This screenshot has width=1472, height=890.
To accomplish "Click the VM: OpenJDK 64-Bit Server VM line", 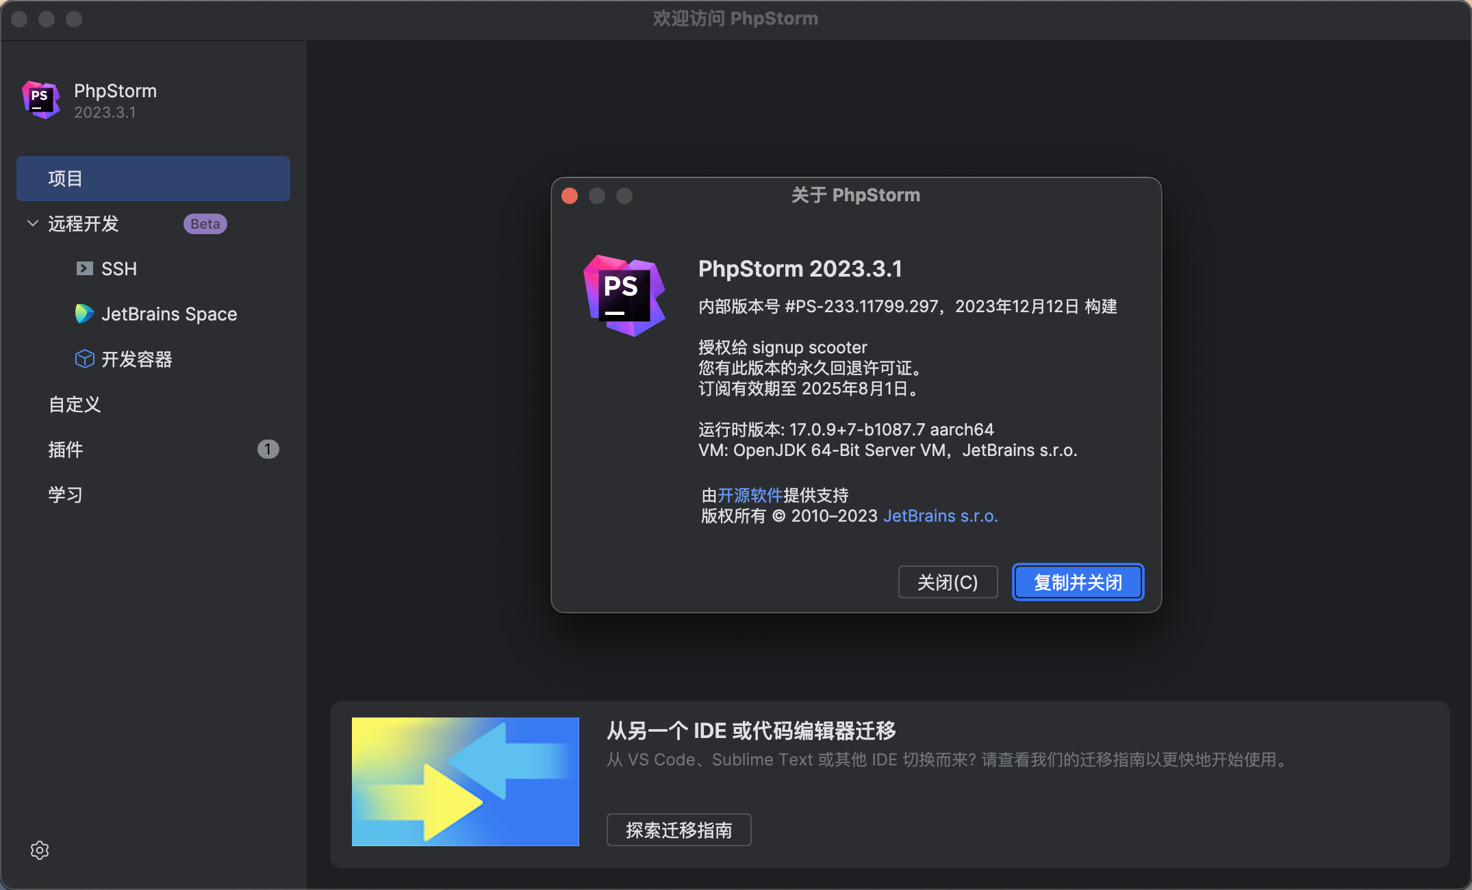I will [887, 450].
